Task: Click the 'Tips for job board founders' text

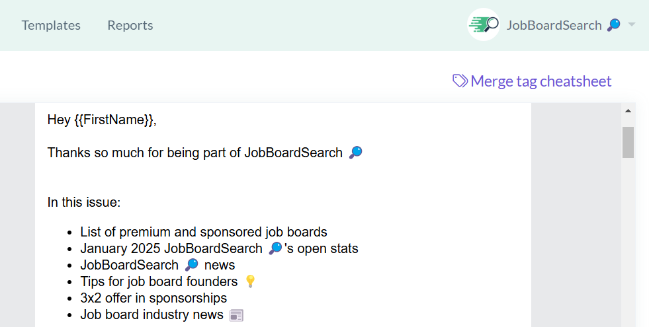Action: (159, 282)
